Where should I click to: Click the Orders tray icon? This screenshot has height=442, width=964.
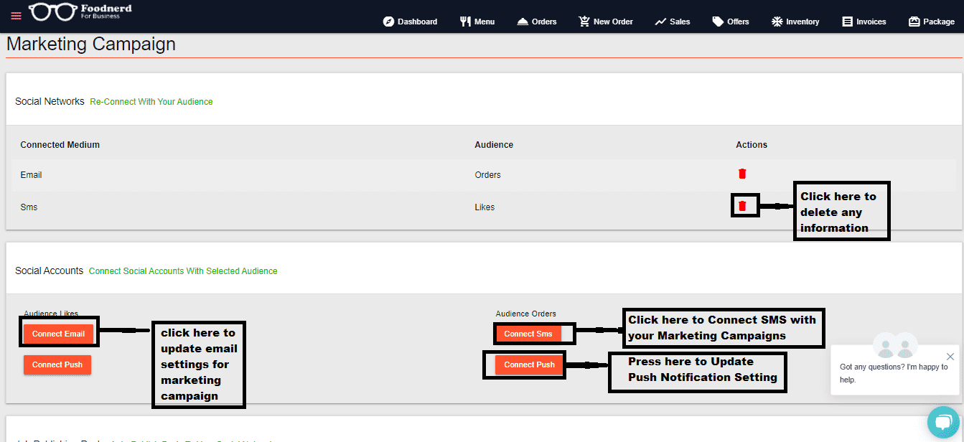point(523,22)
